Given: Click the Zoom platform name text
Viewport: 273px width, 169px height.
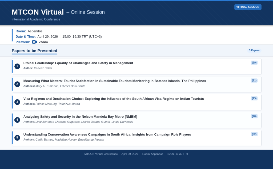Looking at the screenshot, I should pyautogui.click(x=43, y=42).
